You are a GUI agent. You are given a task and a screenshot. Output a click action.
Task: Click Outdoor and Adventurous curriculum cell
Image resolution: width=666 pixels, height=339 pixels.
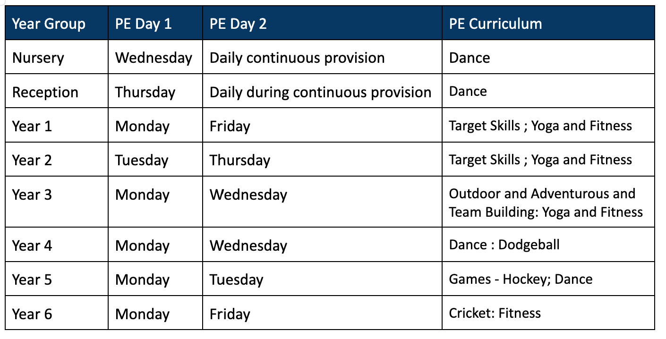(546, 203)
